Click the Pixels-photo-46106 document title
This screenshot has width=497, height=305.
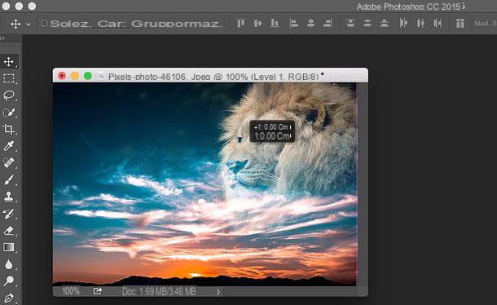(213, 77)
